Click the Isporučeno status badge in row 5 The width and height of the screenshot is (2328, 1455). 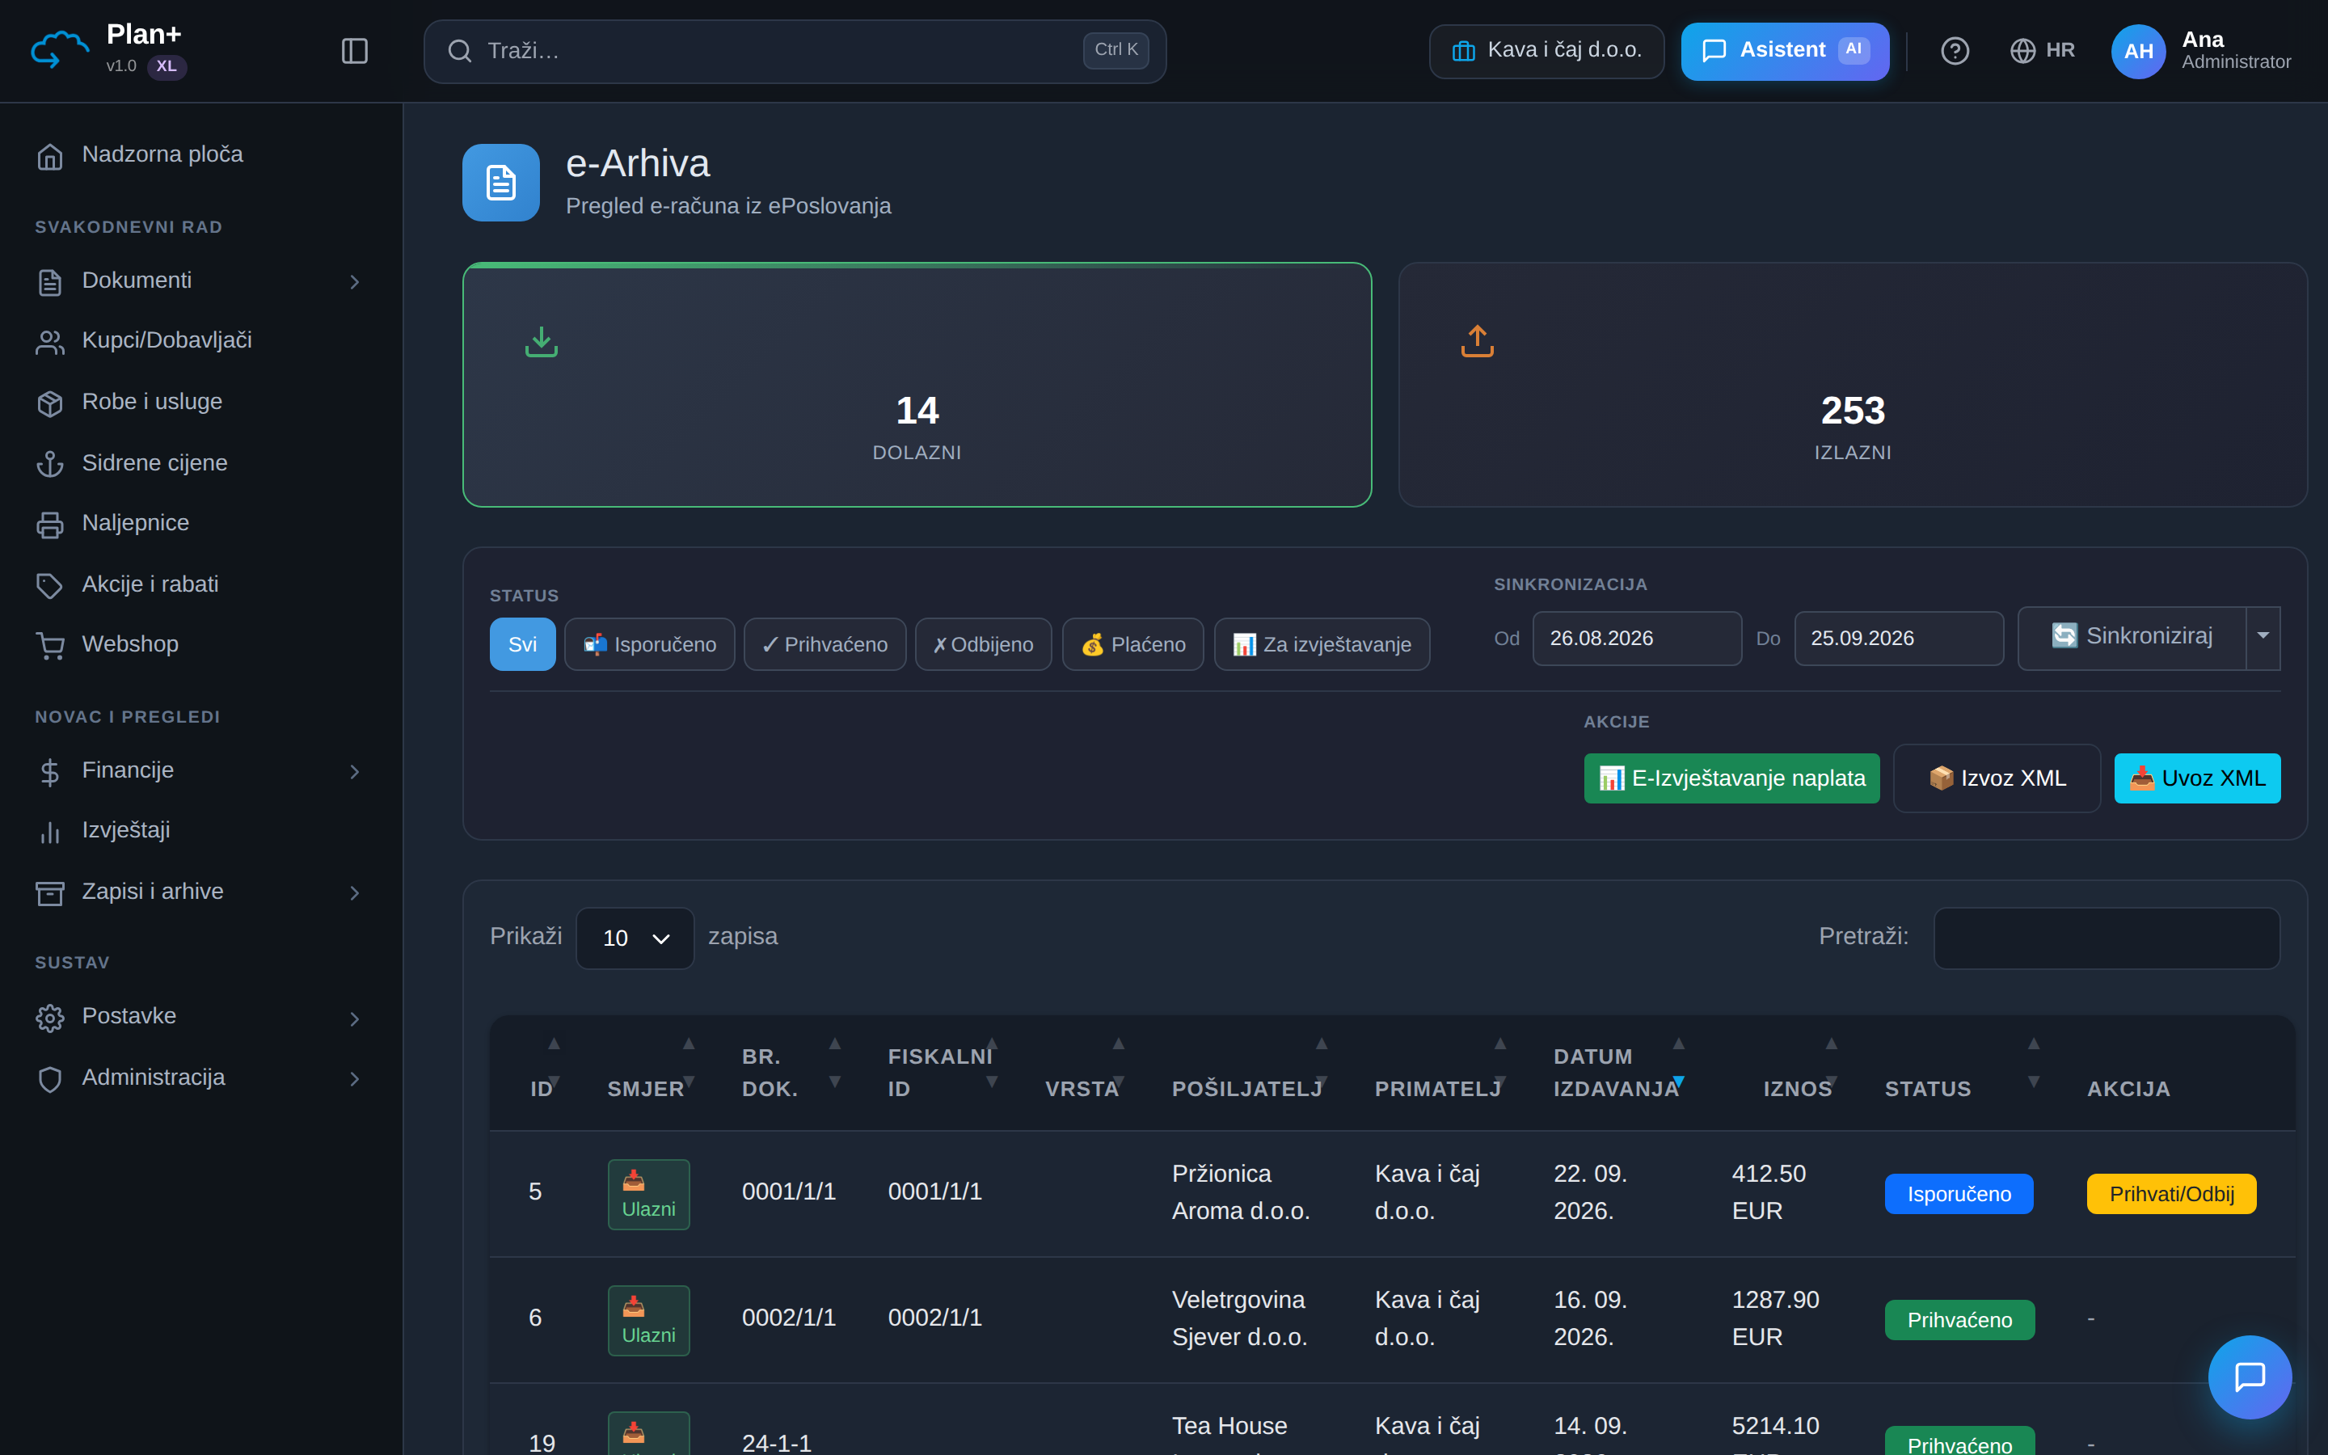pos(1959,1194)
